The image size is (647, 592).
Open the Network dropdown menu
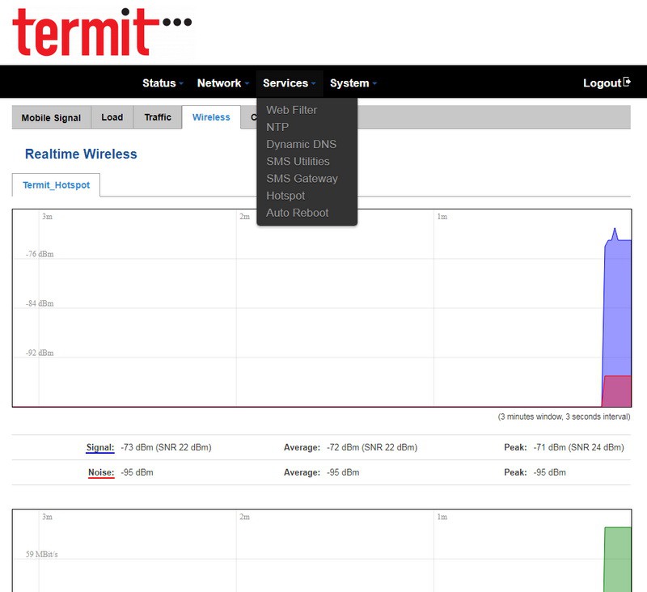tap(222, 83)
